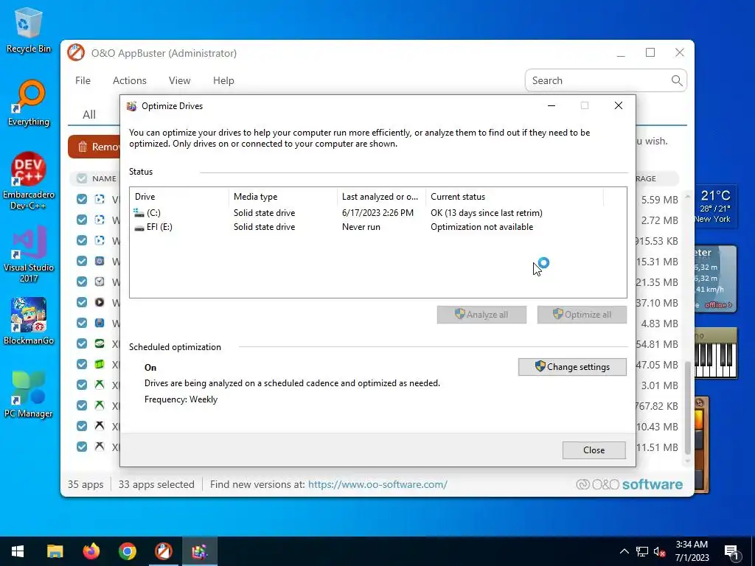Open the View menu in AppBuster
This screenshot has height=566, width=755.
coord(180,80)
